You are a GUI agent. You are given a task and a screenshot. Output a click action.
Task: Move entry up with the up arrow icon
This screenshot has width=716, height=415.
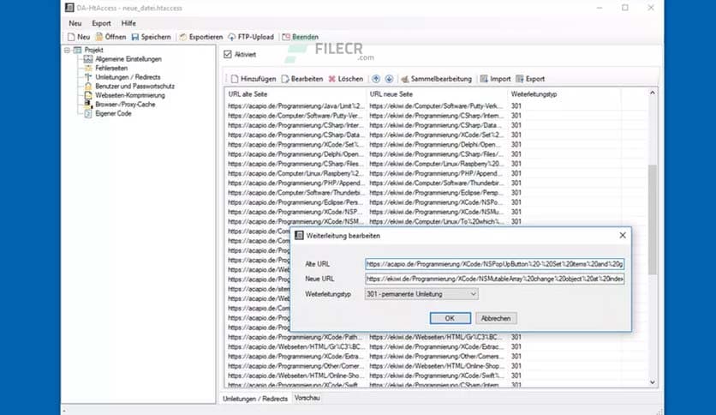click(x=376, y=79)
